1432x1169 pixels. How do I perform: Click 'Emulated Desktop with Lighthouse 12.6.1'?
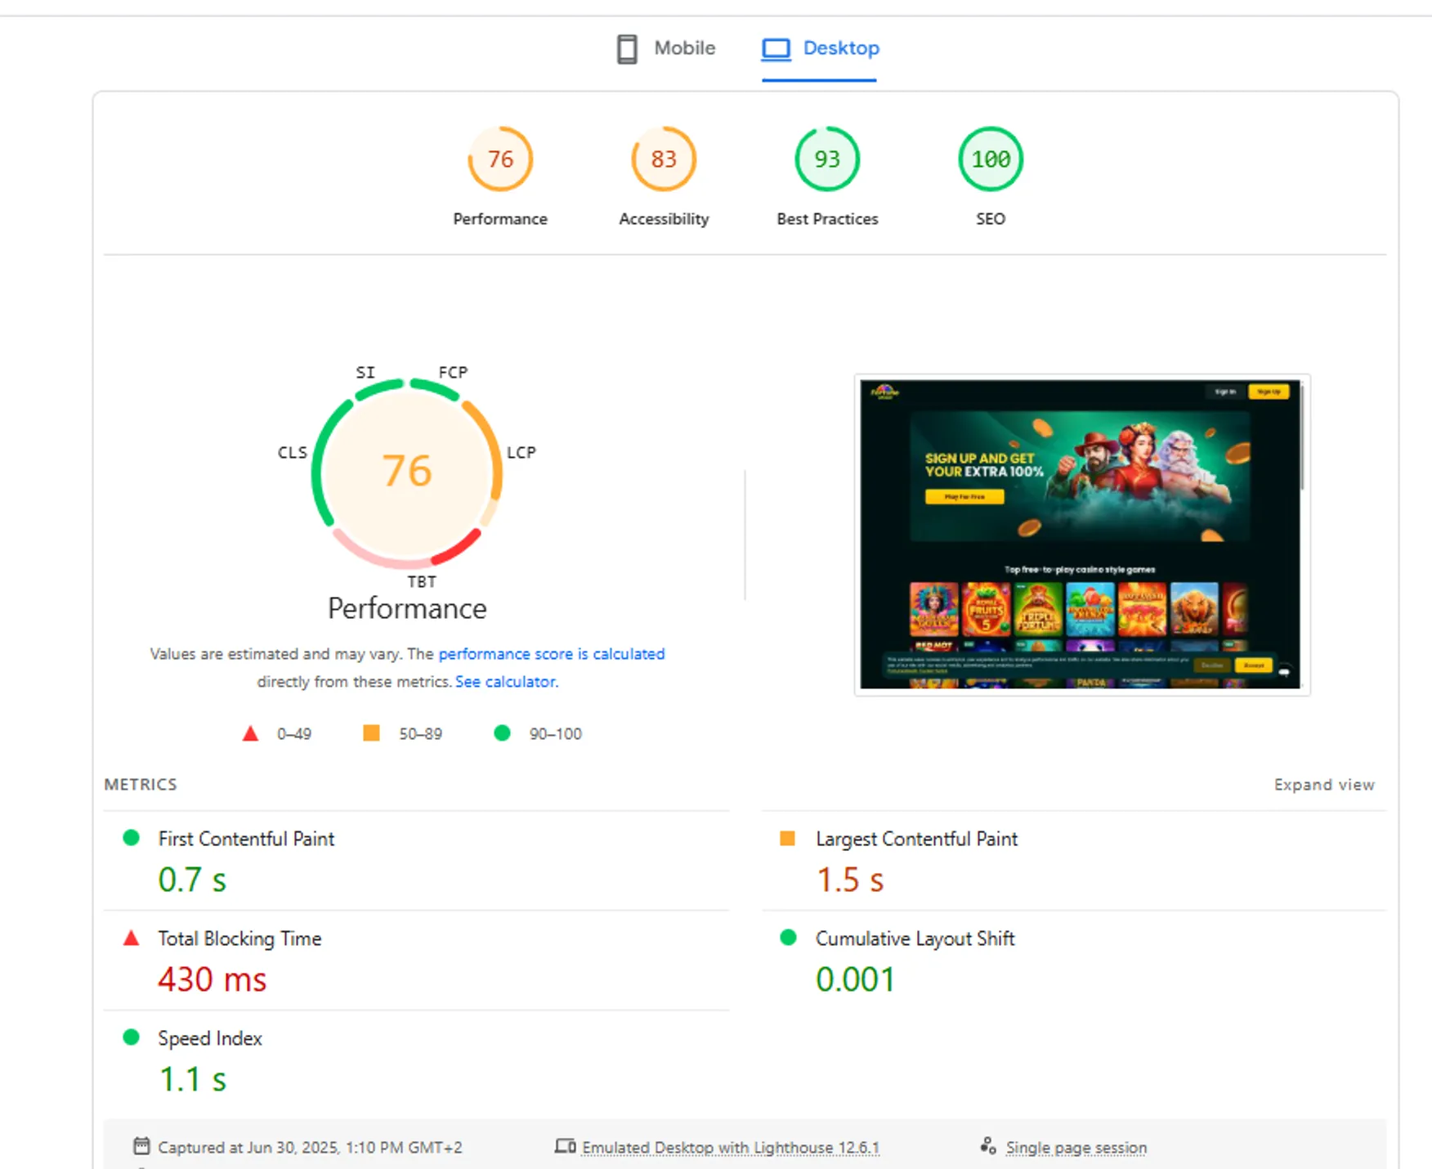pyautogui.click(x=731, y=1148)
